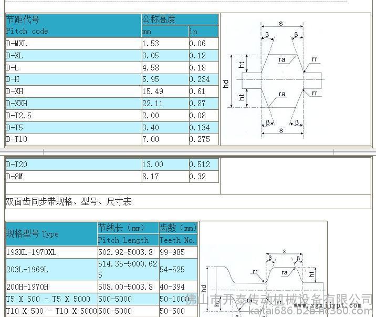Select the 15.49 mm value cell

pos(165,91)
